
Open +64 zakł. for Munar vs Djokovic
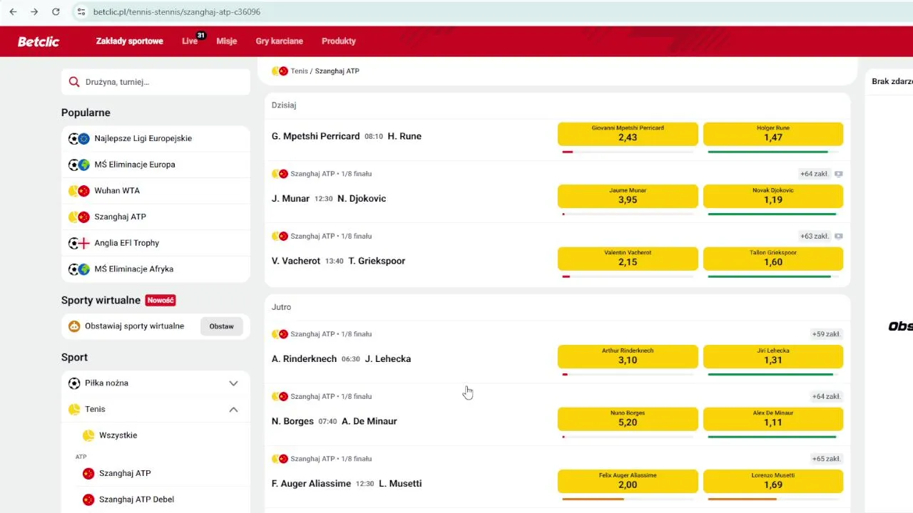(814, 174)
